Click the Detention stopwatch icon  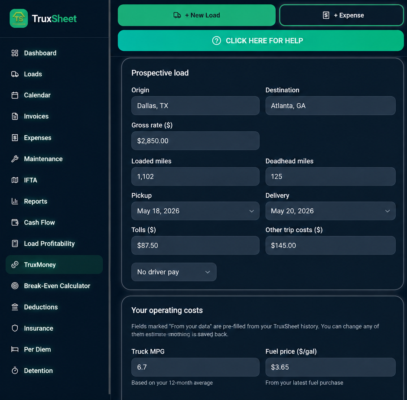point(15,371)
